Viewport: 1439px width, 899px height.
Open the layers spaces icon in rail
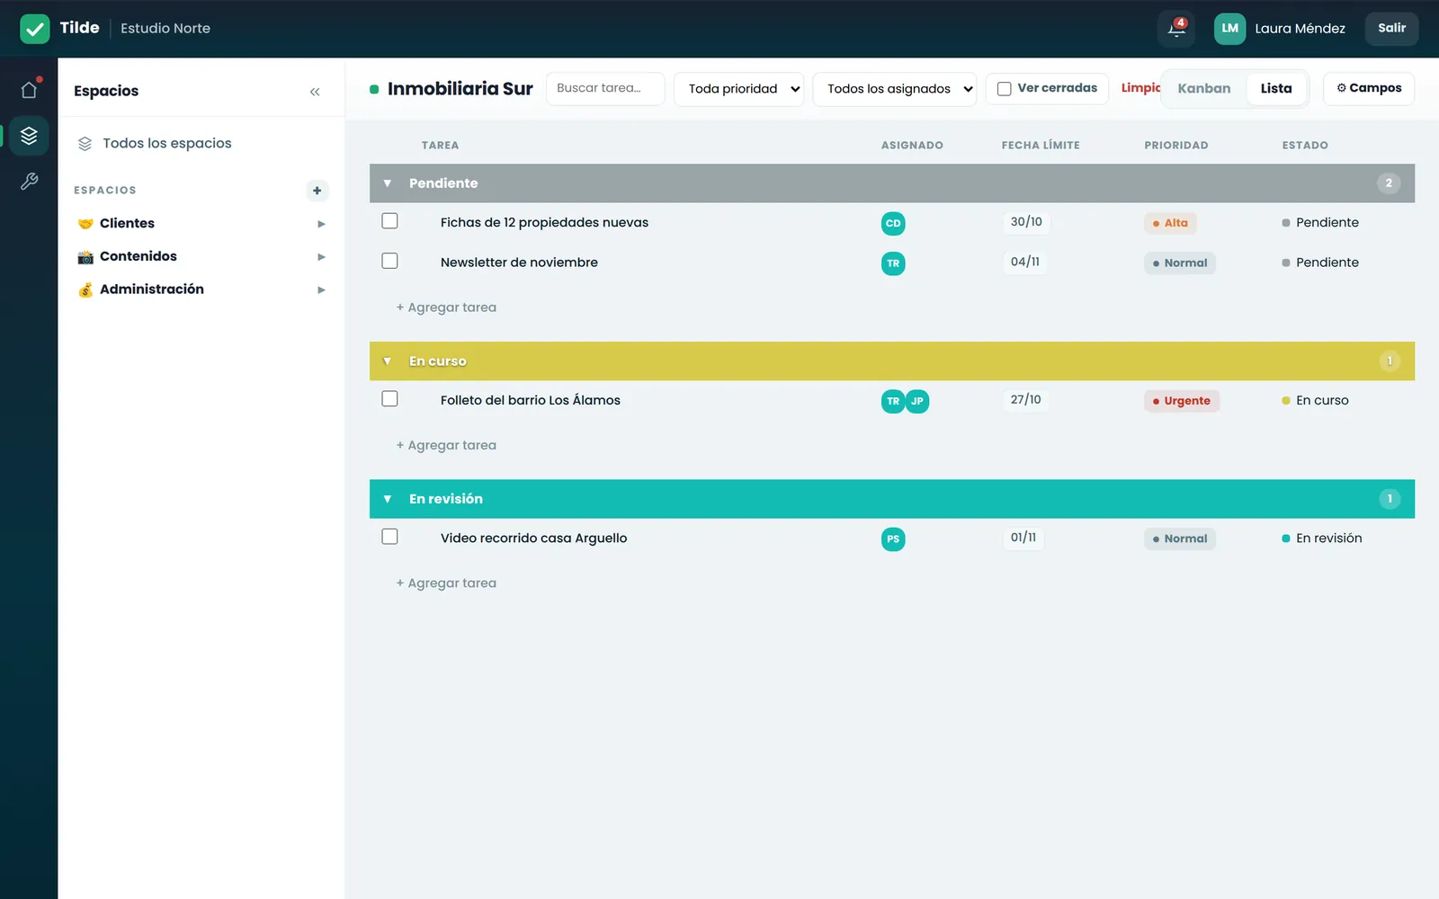pos(29,136)
